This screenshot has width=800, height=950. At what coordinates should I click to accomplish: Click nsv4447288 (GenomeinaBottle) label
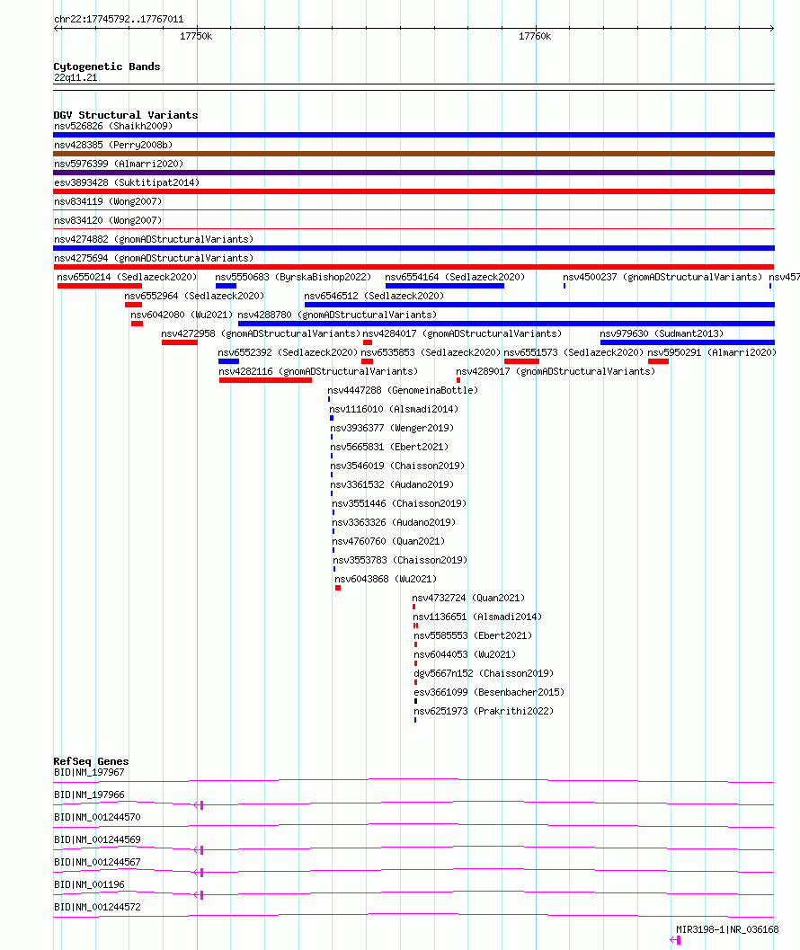403,390
